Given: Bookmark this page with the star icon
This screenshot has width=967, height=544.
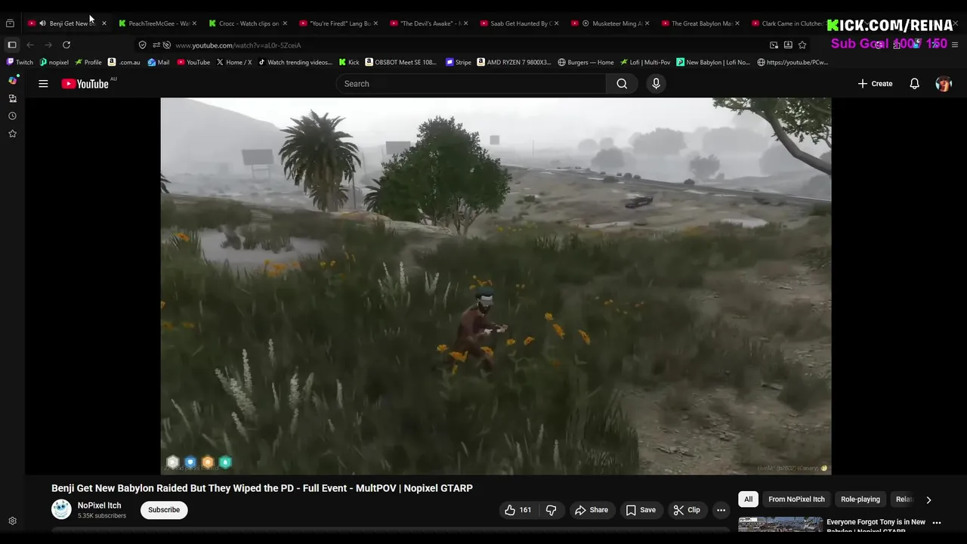Looking at the screenshot, I should [802, 45].
